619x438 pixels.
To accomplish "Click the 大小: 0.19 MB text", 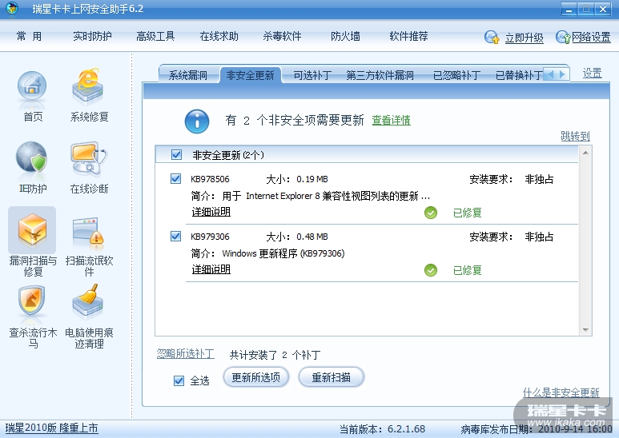I will point(297,179).
